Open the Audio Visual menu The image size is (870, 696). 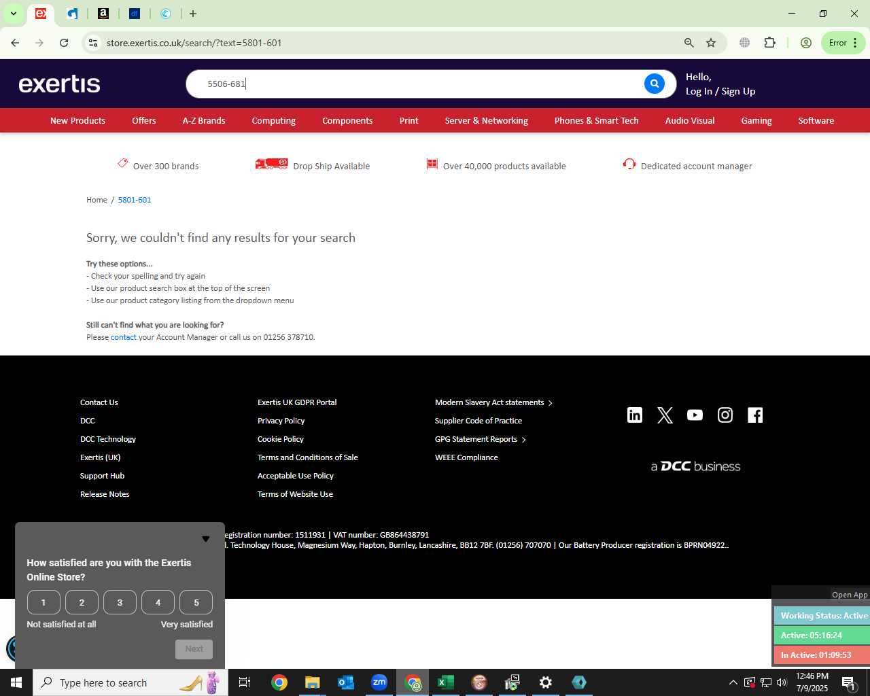[x=690, y=120]
